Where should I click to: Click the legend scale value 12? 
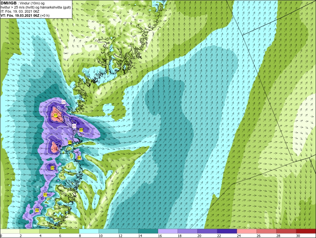pyautogui.click(x=120, y=236)
